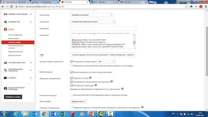Switch to Chrome in the taskbar
Image resolution: width=208 pixels, height=117 pixels.
(x=44, y=114)
